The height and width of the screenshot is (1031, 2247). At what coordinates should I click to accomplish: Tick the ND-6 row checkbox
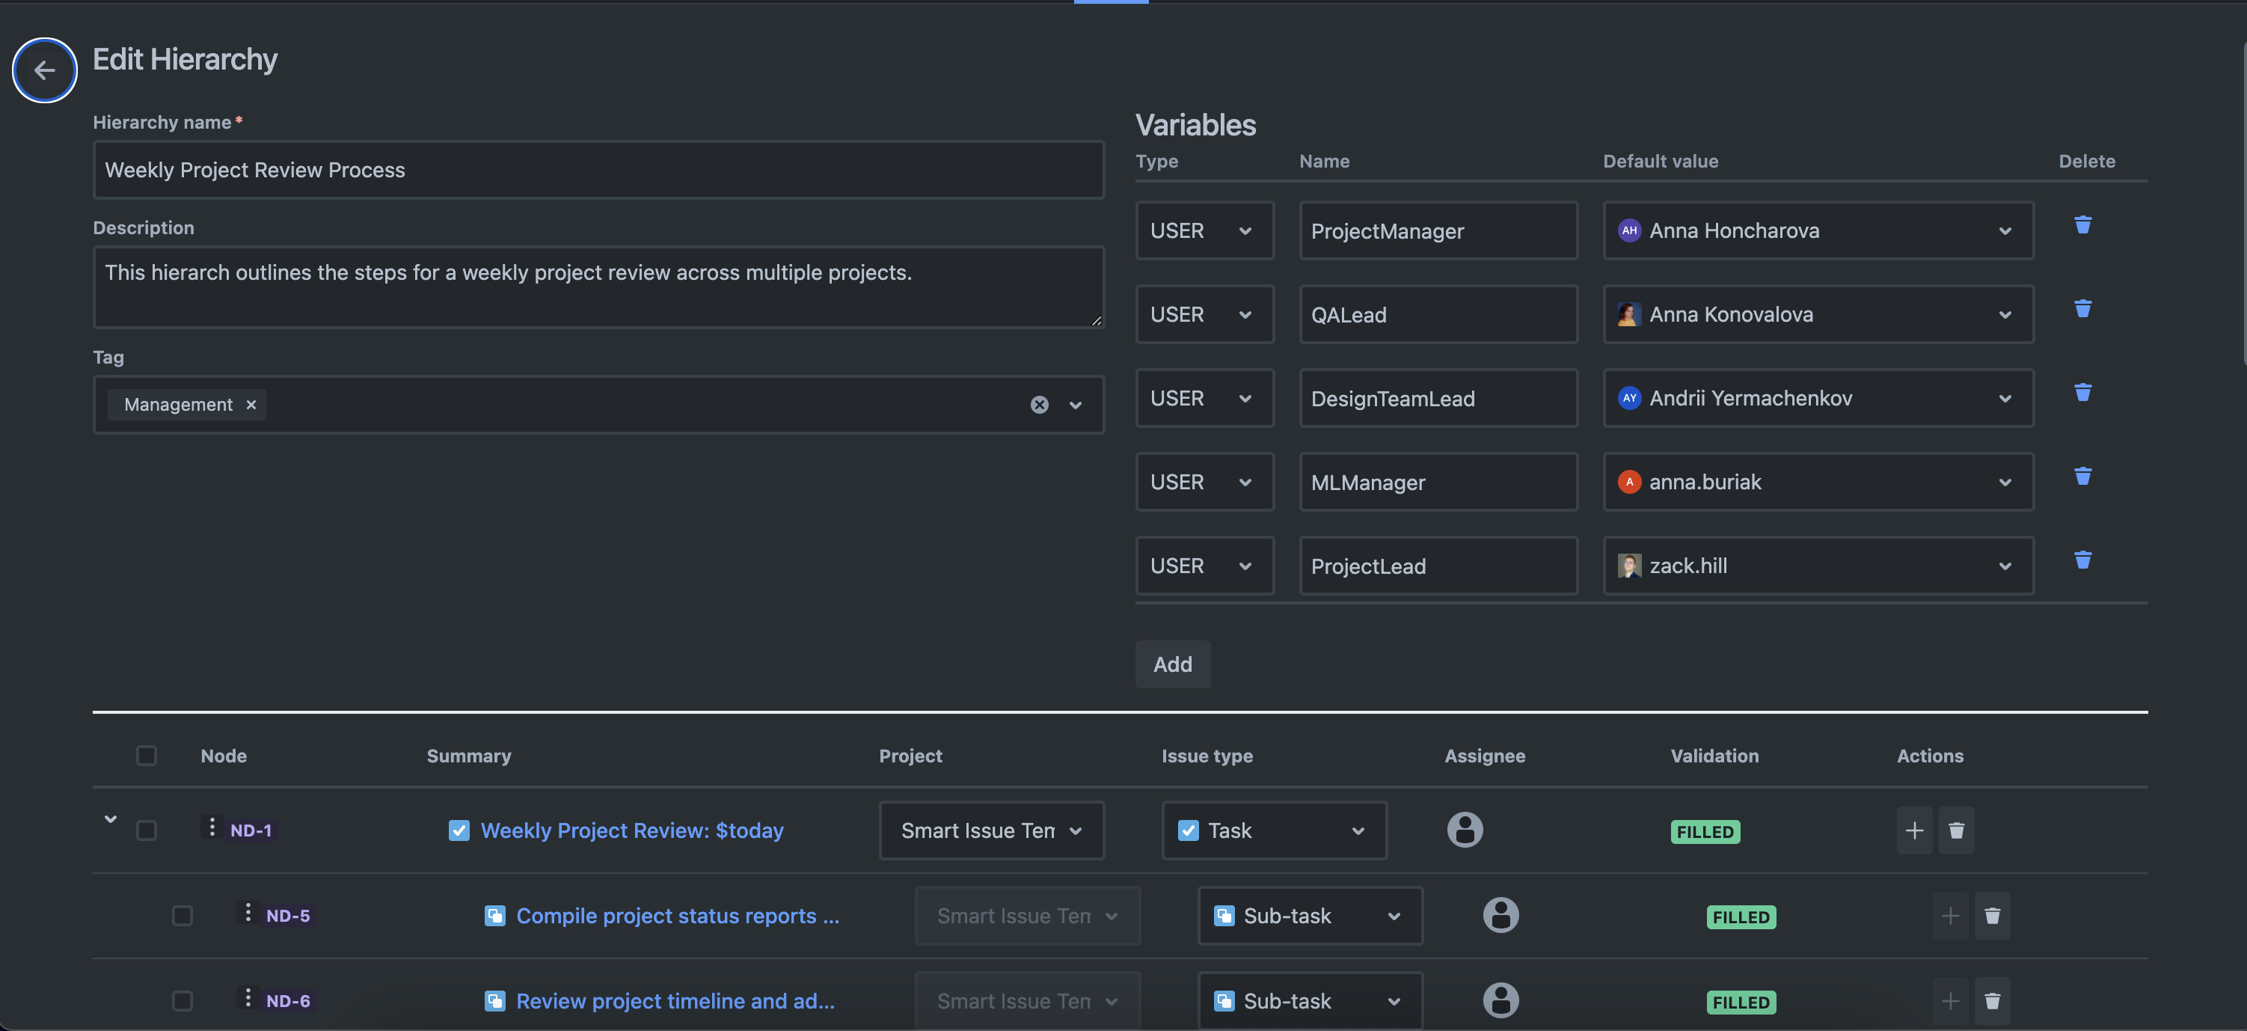(183, 1001)
